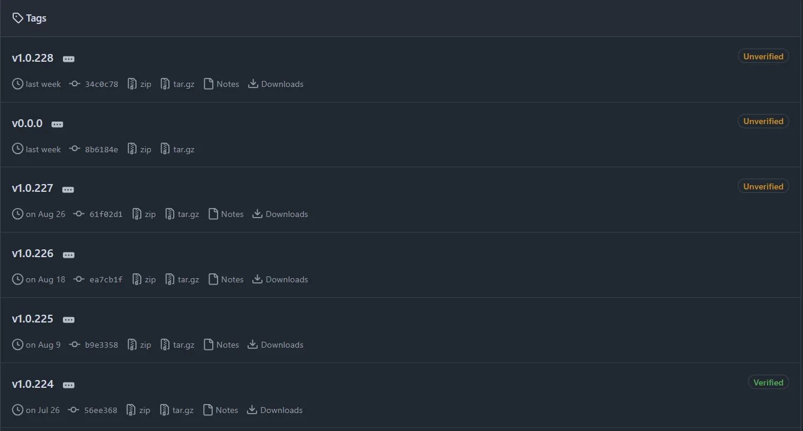This screenshot has width=803, height=431.
Task: Open Downloads for v1.0.226
Action: coord(286,279)
